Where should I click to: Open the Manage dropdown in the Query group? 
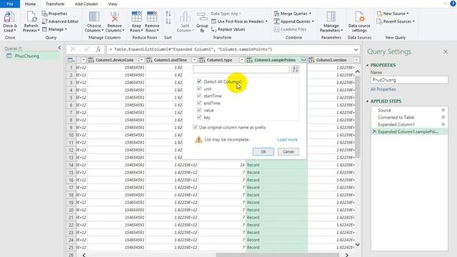(55, 29)
